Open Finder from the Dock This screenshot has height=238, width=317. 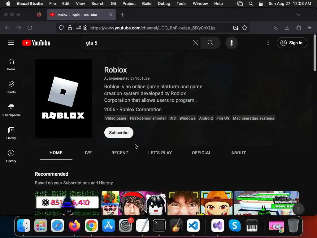[24, 226]
